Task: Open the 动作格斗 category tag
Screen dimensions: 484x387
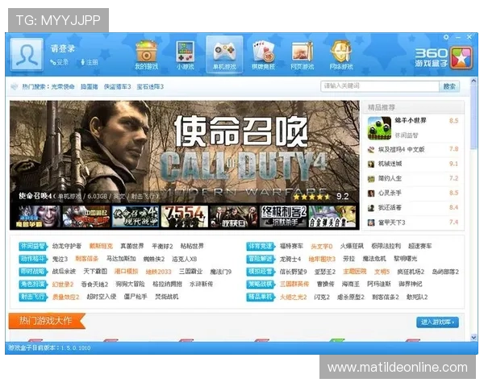Action: 33,259
